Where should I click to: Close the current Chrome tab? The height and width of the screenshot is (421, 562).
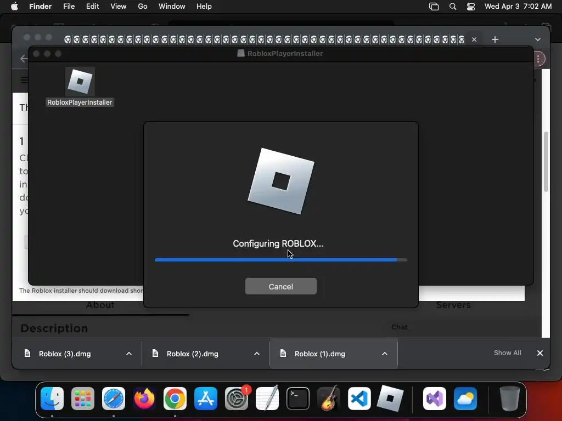click(474, 39)
